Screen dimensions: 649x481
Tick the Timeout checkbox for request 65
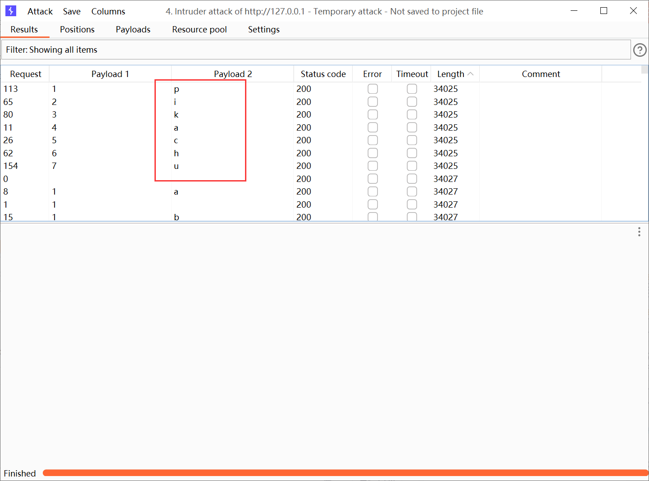[412, 102]
